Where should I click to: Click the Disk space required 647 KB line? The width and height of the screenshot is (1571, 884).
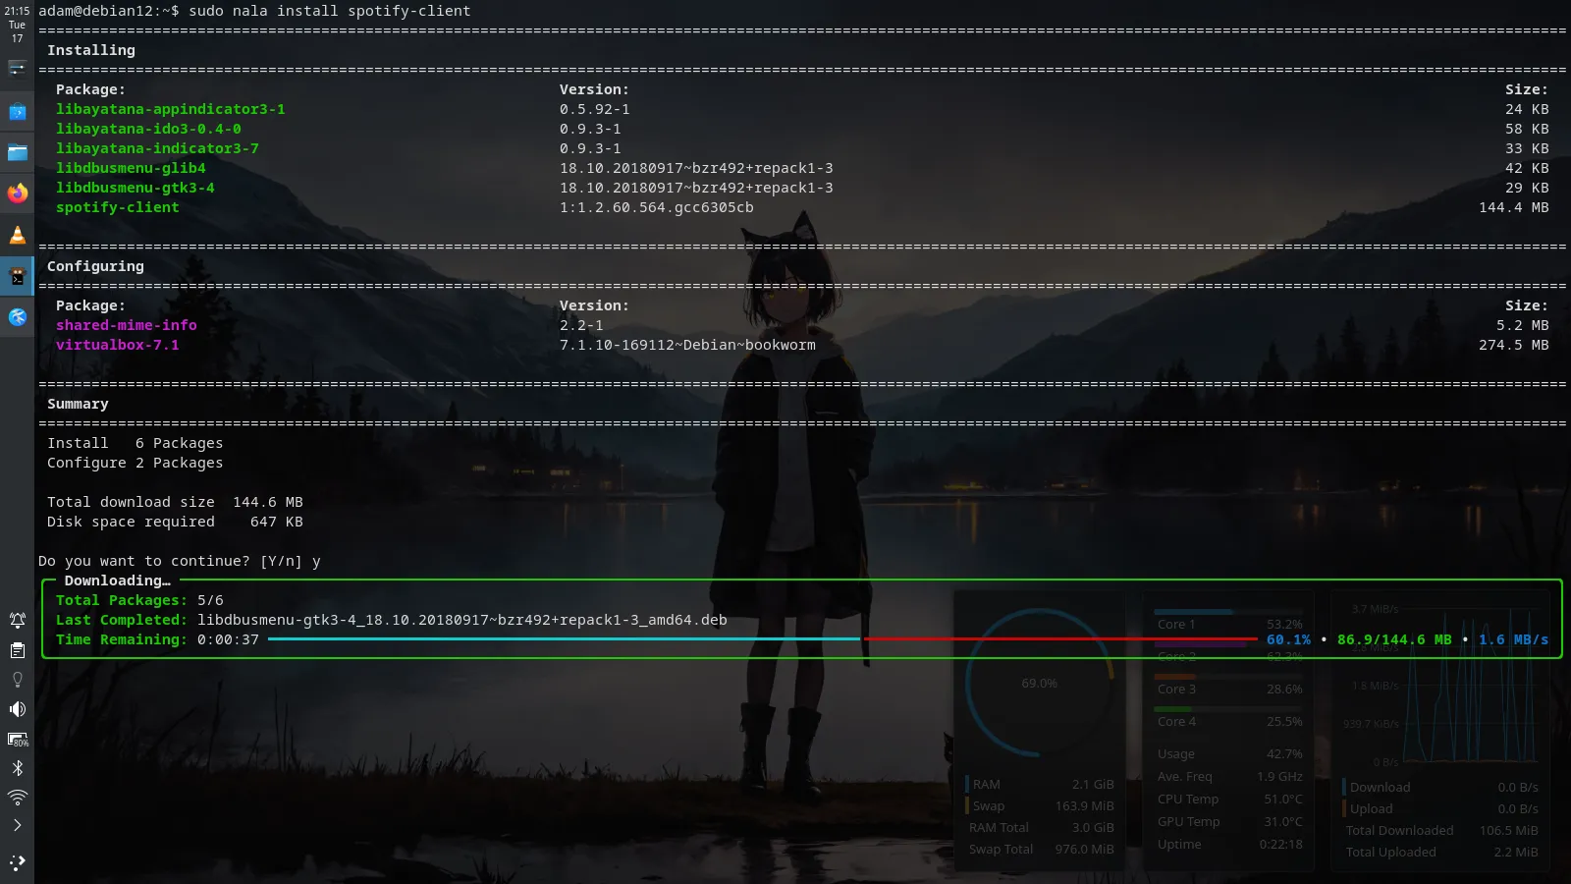point(175,522)
